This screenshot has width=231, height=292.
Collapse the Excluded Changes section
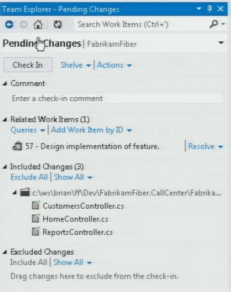[5, 252]
